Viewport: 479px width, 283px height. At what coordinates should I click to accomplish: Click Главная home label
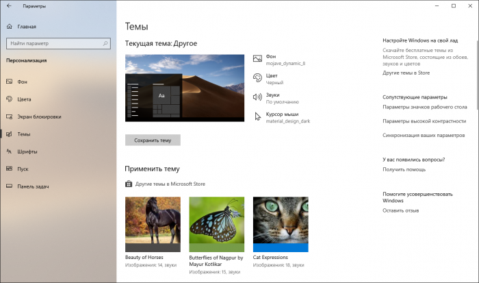pos(27,27)
